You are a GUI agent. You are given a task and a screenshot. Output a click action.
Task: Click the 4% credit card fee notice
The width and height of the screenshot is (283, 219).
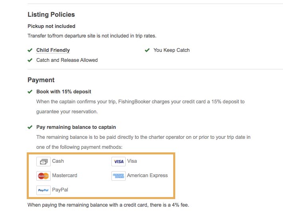(108, 205)
